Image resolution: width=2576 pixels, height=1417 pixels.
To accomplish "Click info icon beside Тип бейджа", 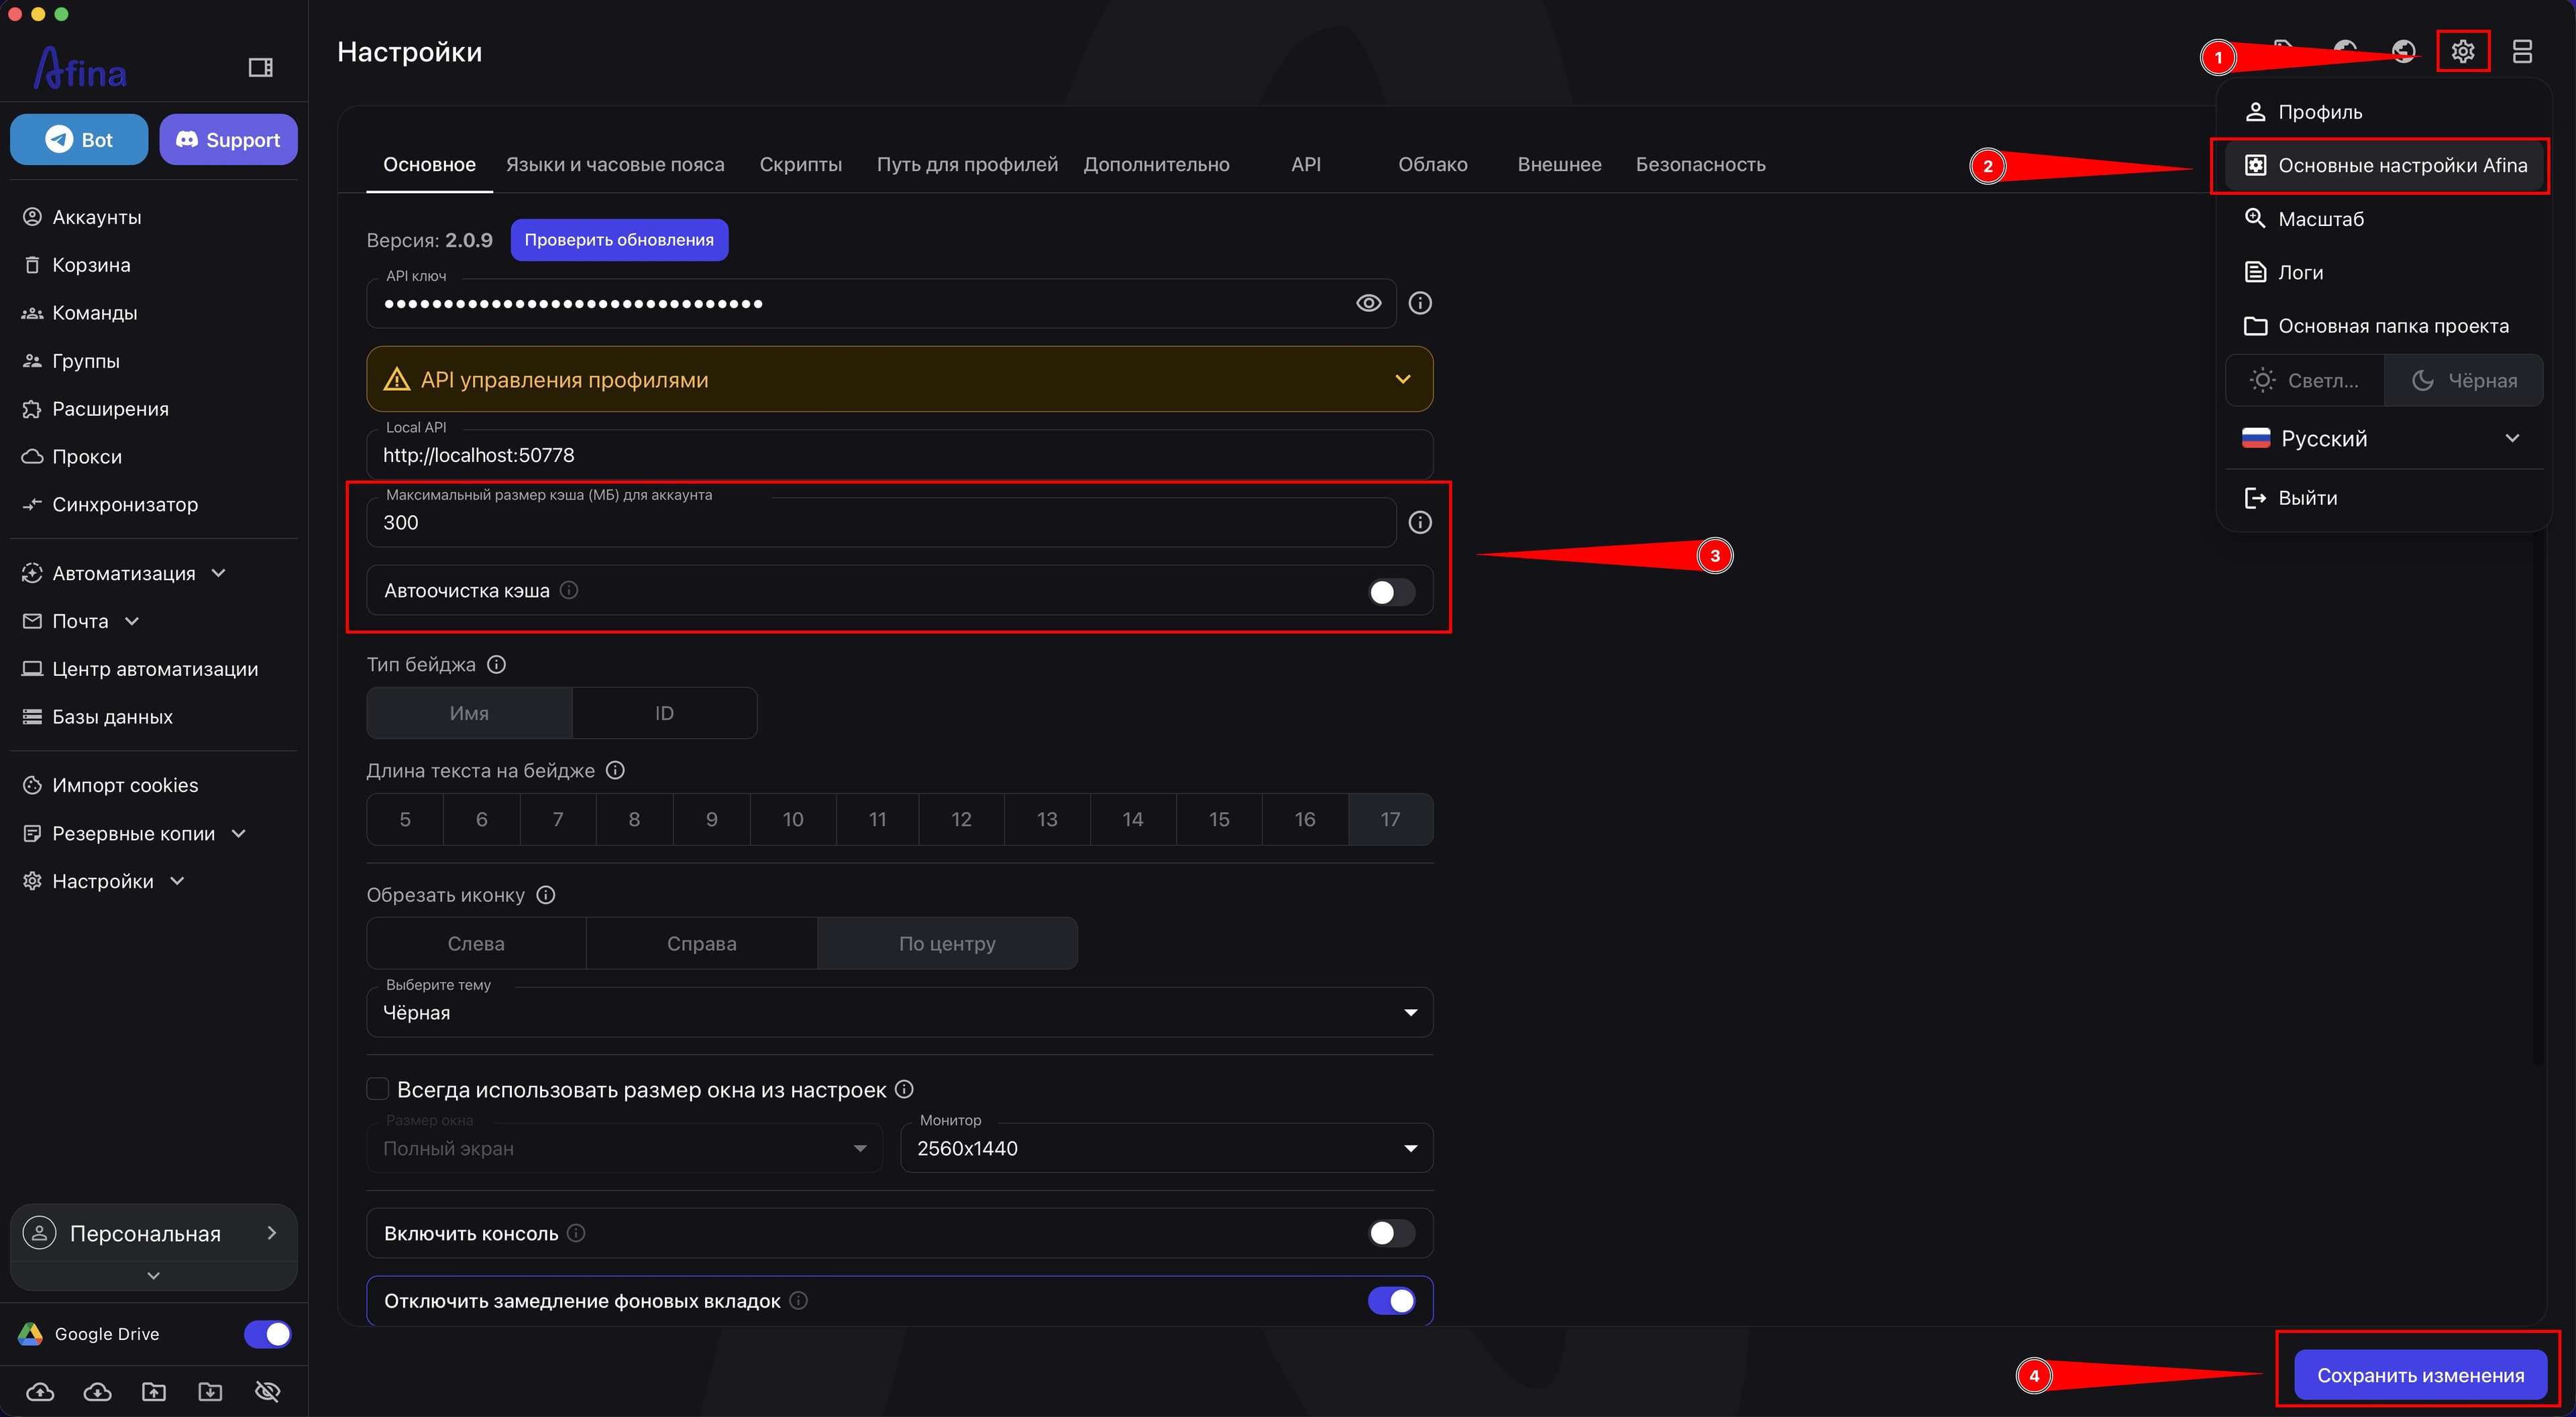I will coord(496,664).
